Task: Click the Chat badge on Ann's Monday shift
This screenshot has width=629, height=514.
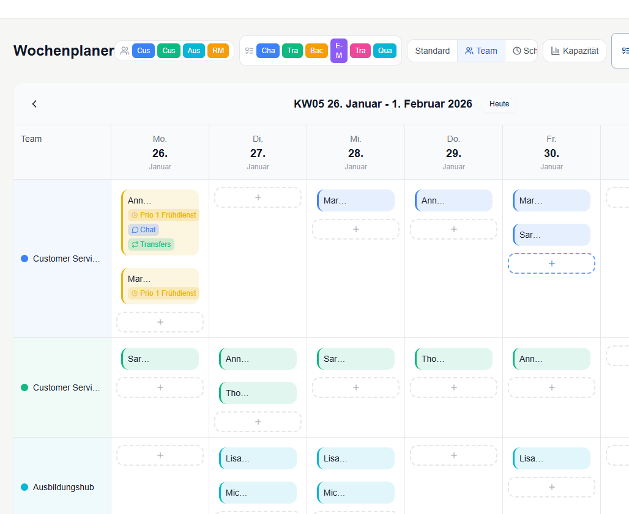Action: pos(143,229)
